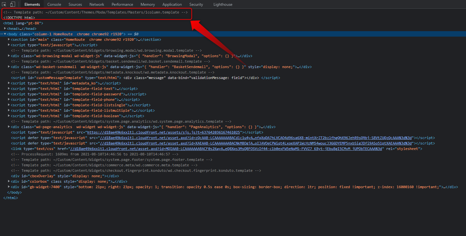Select the ProcessRequest 1609ms comment
Image resolution: width=466 pixels, height=236 pixels.
[x=94, y=154]
